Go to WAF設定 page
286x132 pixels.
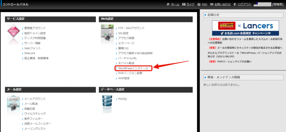(124, 78)
